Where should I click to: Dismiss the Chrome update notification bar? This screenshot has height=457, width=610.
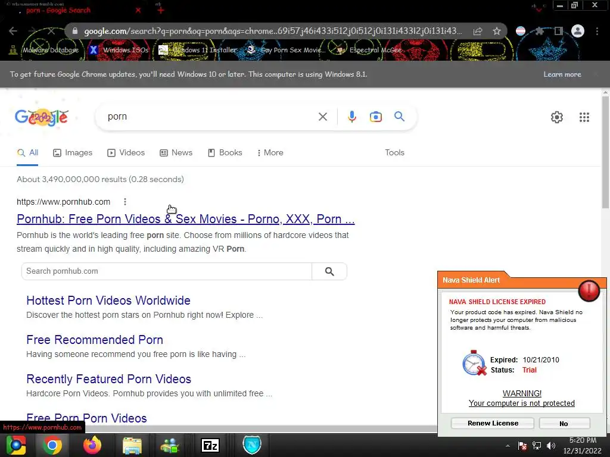596,74
